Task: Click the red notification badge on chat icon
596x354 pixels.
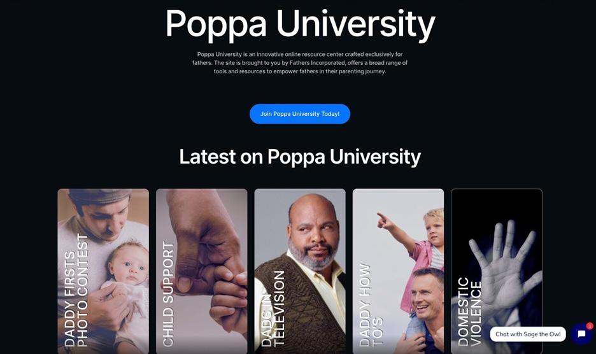Action: click(x=590, y=326)
